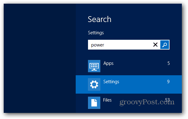Screen dimensions: 188x119
Task: Click the blue magnifying glass search button
Action: 165,45
